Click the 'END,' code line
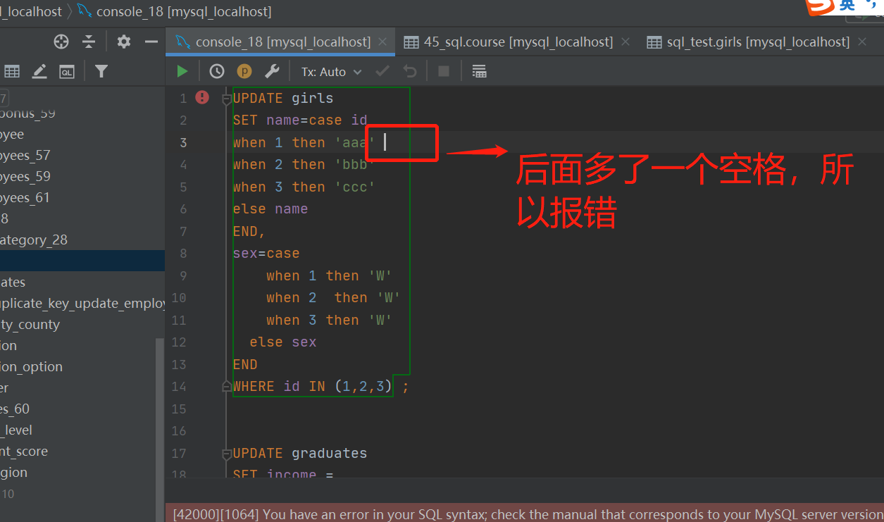Viewport: 884px width, 522px height. 249,231
